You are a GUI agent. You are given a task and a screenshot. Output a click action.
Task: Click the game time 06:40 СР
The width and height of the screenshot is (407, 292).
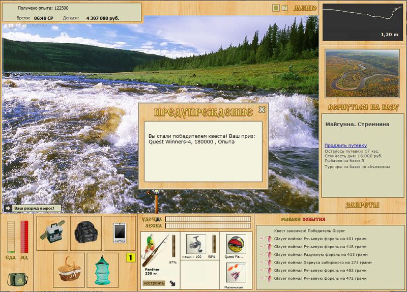tap(44, 18)
